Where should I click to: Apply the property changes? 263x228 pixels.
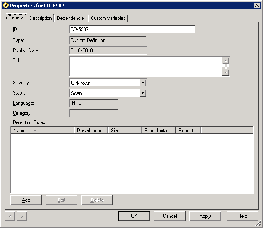tap(205, 216)
